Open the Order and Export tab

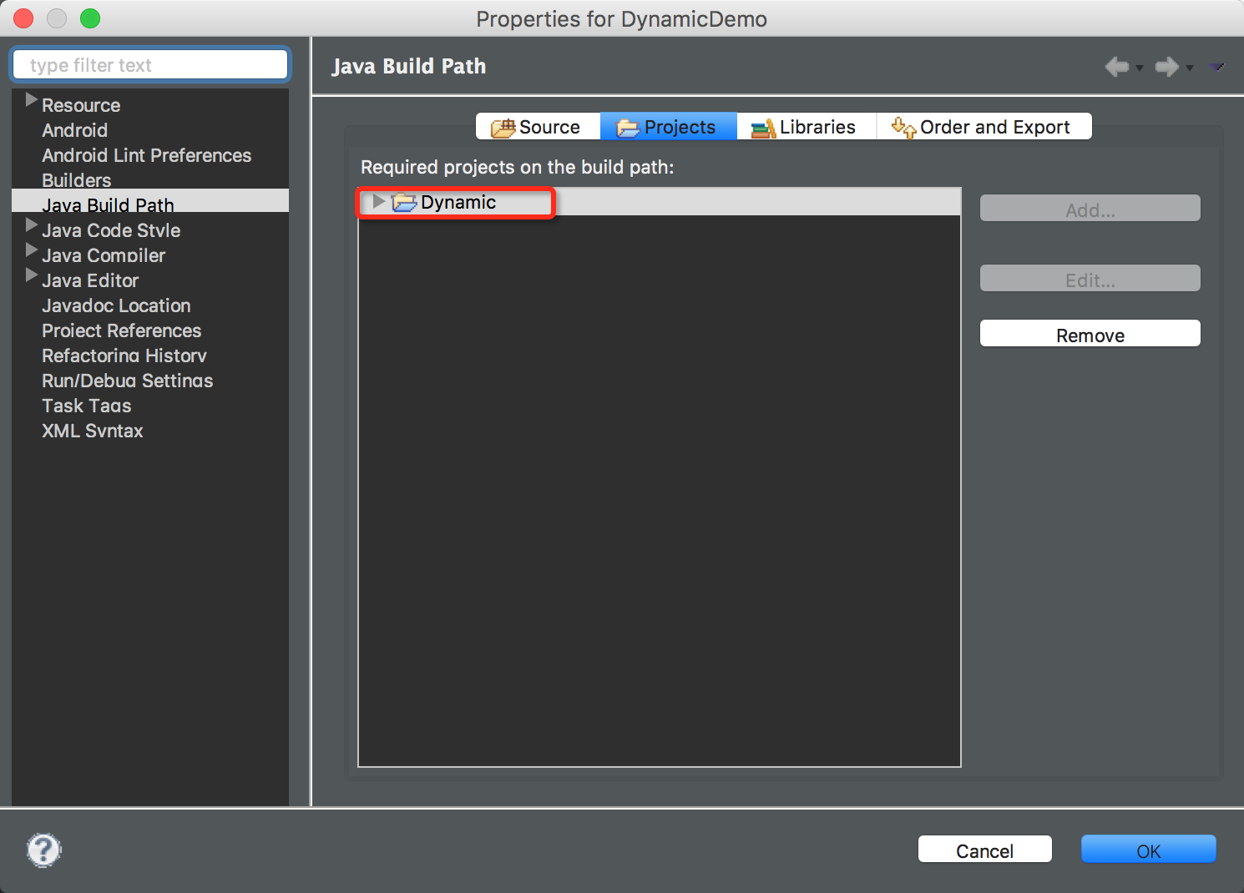[x=982, y=127]
